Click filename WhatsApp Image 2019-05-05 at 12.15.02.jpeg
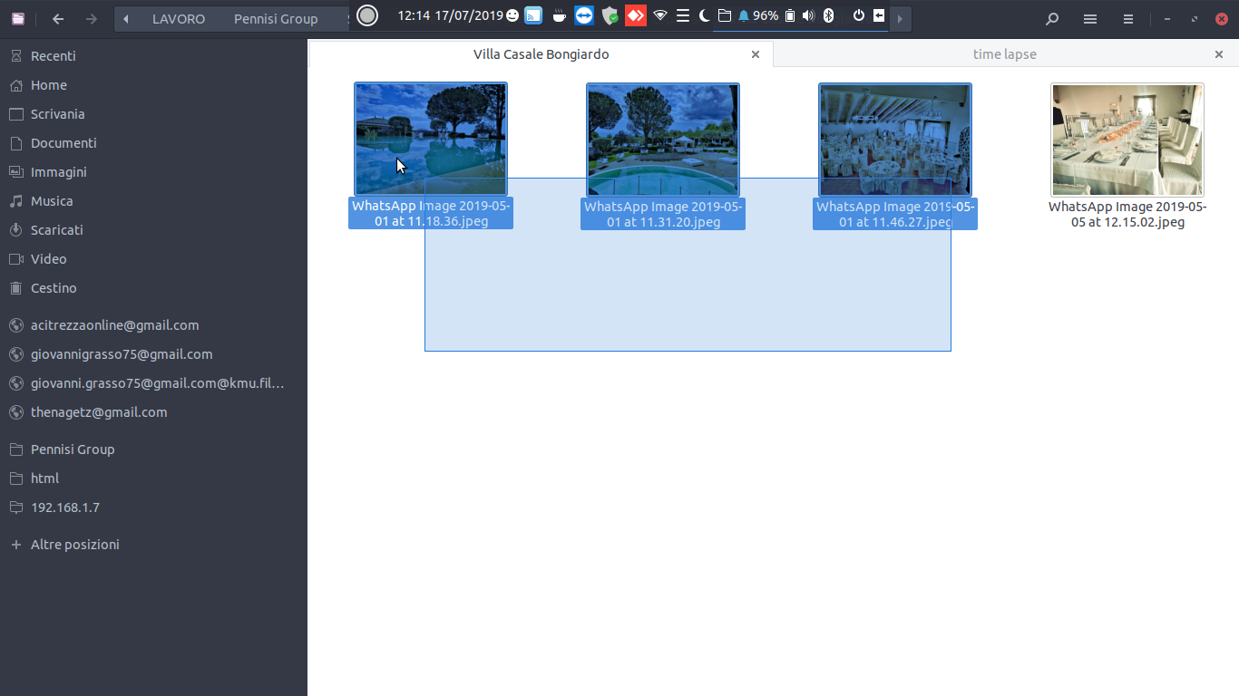The height and width of the screenshot is (696, 1239). [1127, 214]
